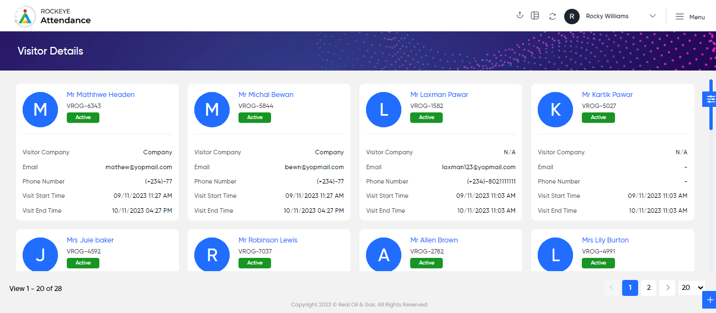Click Kartik Pawar's K avatar
The height and width of the screenshot is (313, 716).
555,110
